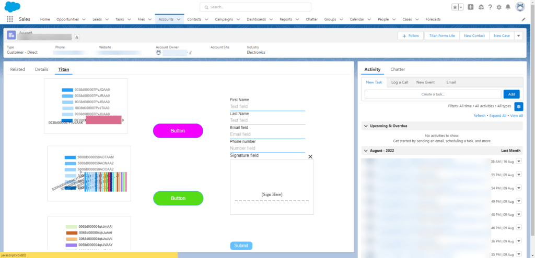Screen dimensions: 535x258
Task: Expand the Contacts tab dropdown chevron
Action: (206, 19)
